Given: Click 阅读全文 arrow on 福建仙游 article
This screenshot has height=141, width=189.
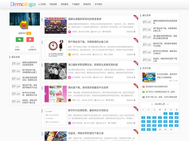Looking at the screenshot, I should pos(131,32).
